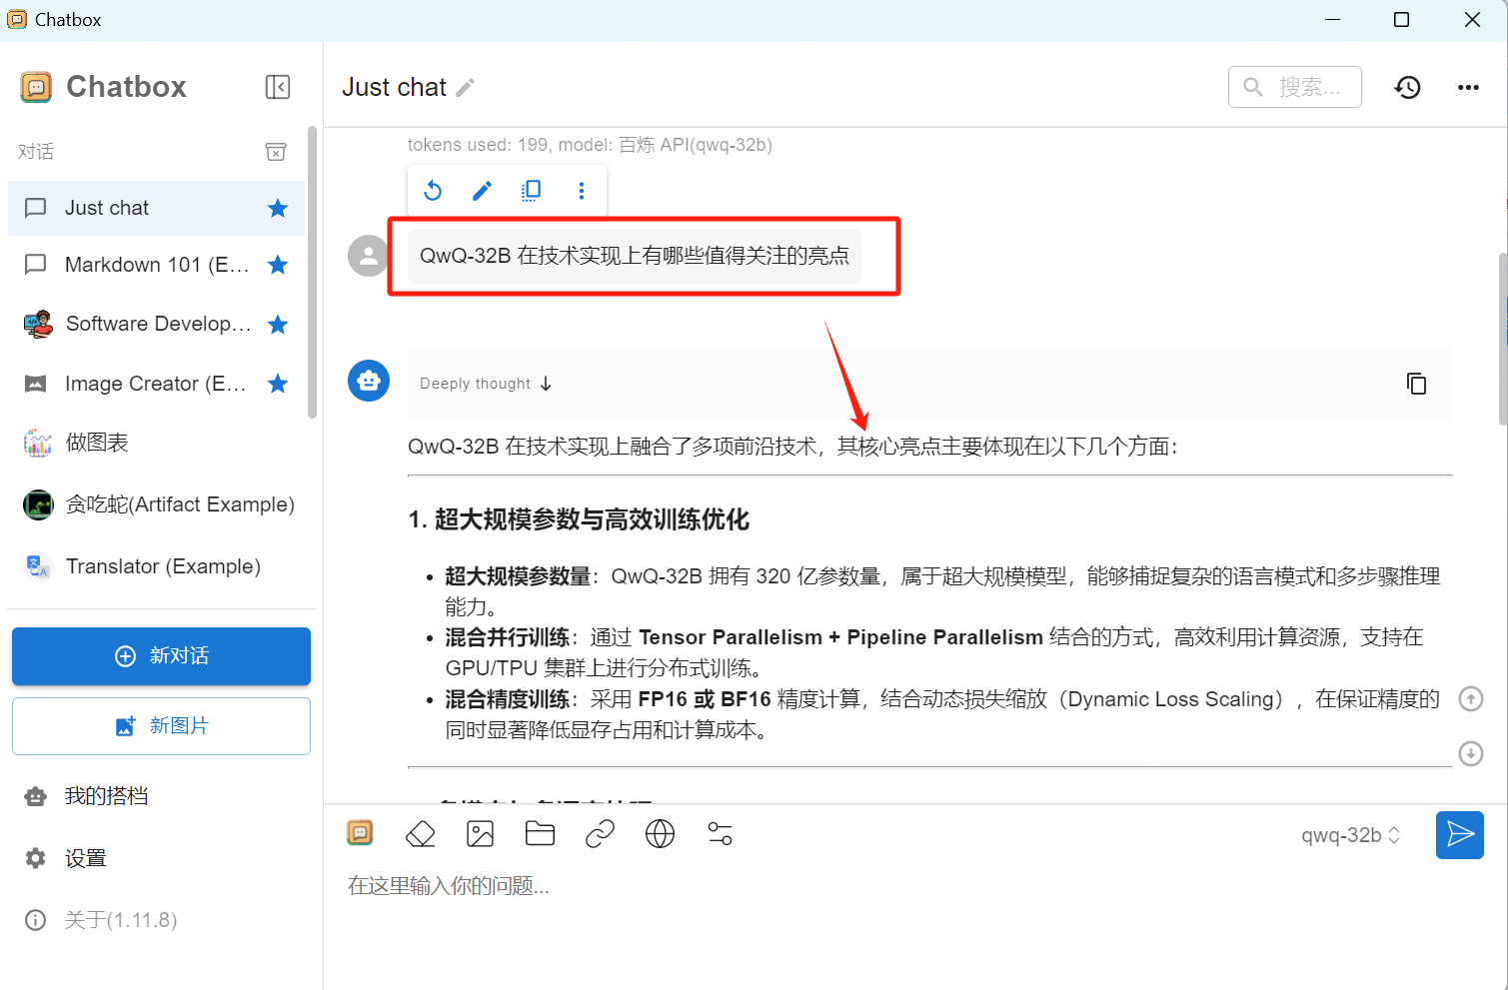Click the edit message pencil icon

click(482, 191)
